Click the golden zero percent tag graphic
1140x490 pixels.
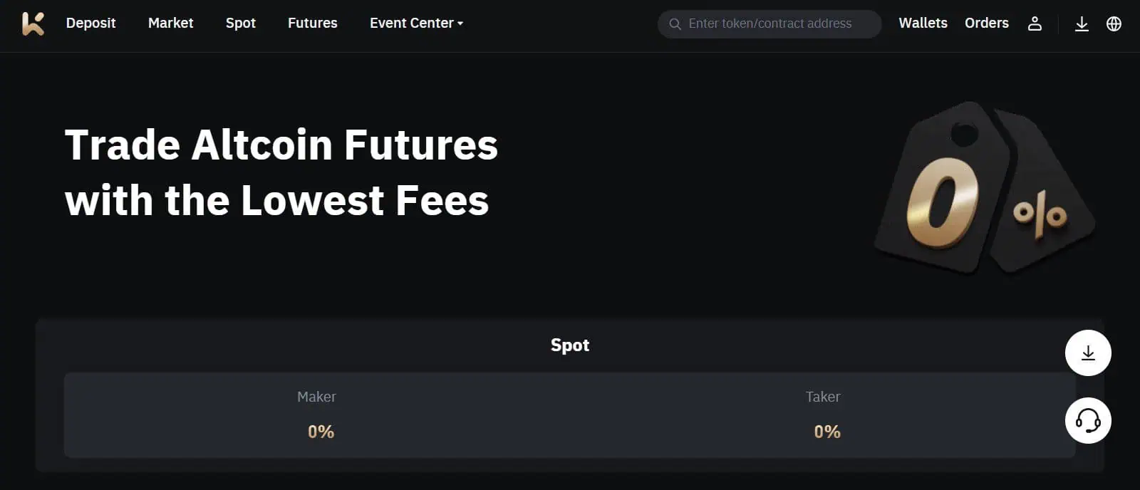click(982, 190)
